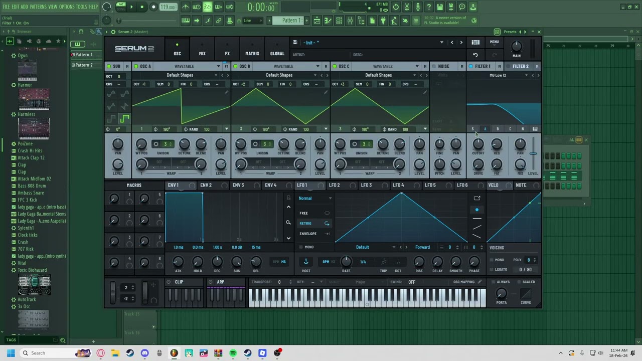
Task: Open the FL Studio Mixer window icon
Action: click(351, 21)
